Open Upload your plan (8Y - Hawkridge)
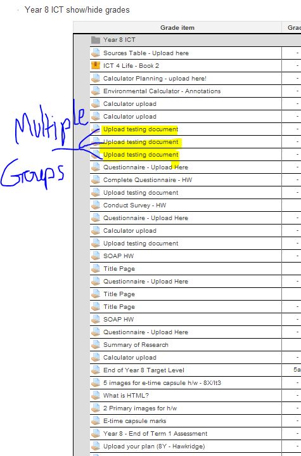The height and width of the screenshot is (456, 301). [154, 446]
